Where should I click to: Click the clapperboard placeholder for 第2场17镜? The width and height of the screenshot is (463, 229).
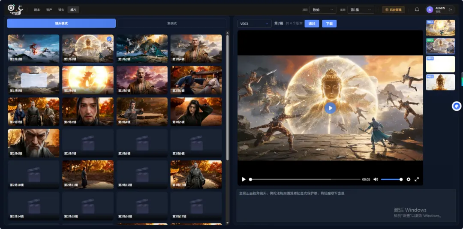(x=196, y=206)
